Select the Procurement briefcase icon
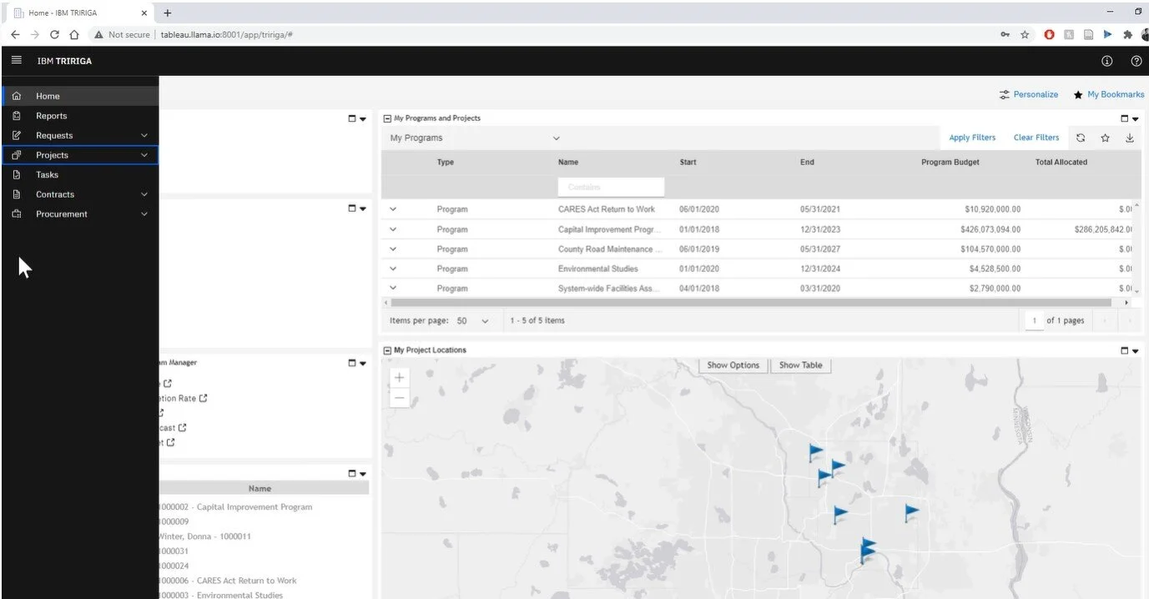Screen dimensions: 1149x599 (17, 214)
